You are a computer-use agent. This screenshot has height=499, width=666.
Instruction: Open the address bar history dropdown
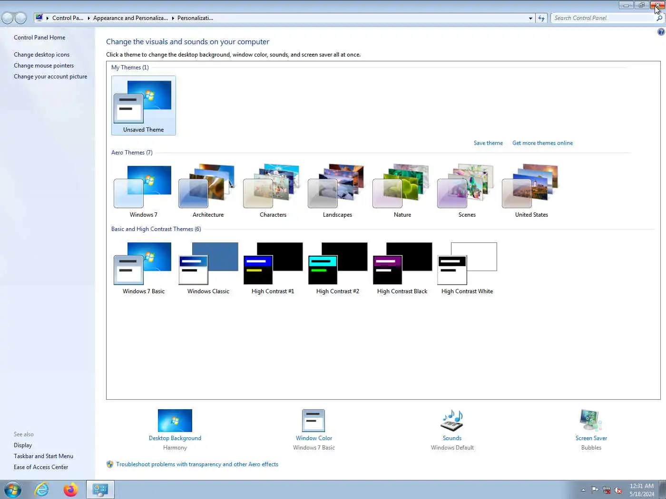[x=530, y=18]
